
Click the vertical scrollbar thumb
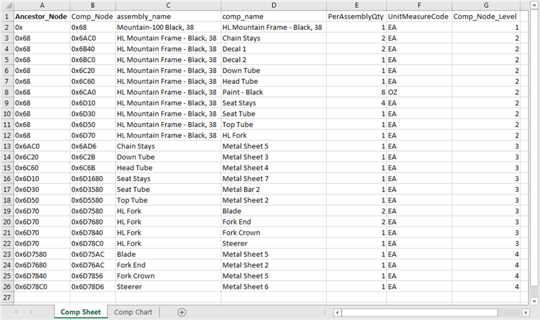click(534, 148)
